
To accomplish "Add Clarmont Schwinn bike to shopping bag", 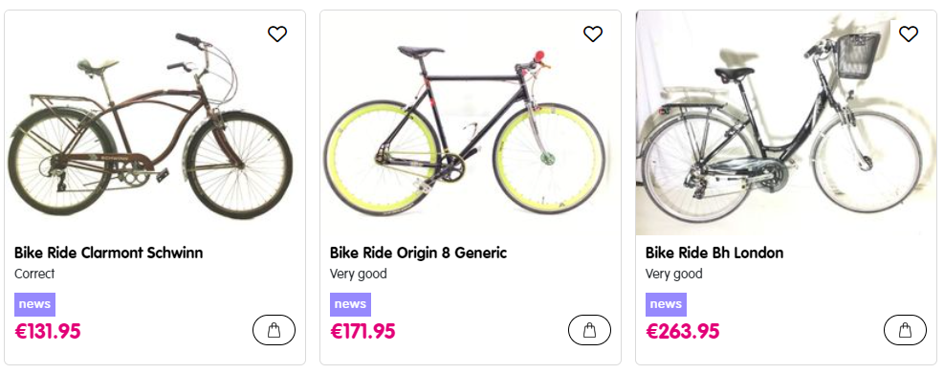I will point(274,330).
